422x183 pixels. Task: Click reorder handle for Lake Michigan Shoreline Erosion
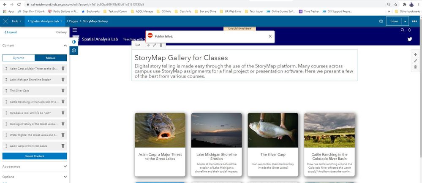[x=6, y=80]
